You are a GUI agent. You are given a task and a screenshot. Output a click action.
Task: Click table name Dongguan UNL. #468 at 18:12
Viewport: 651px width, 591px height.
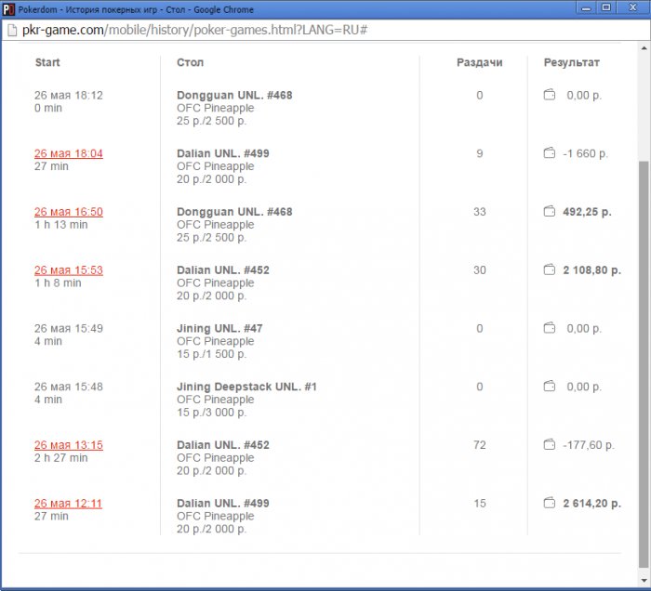(234, 95)
